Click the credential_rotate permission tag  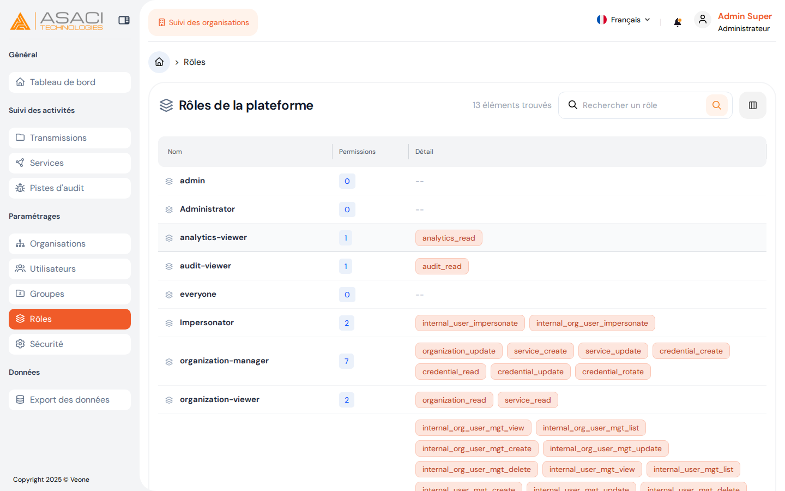click(613, 372)
